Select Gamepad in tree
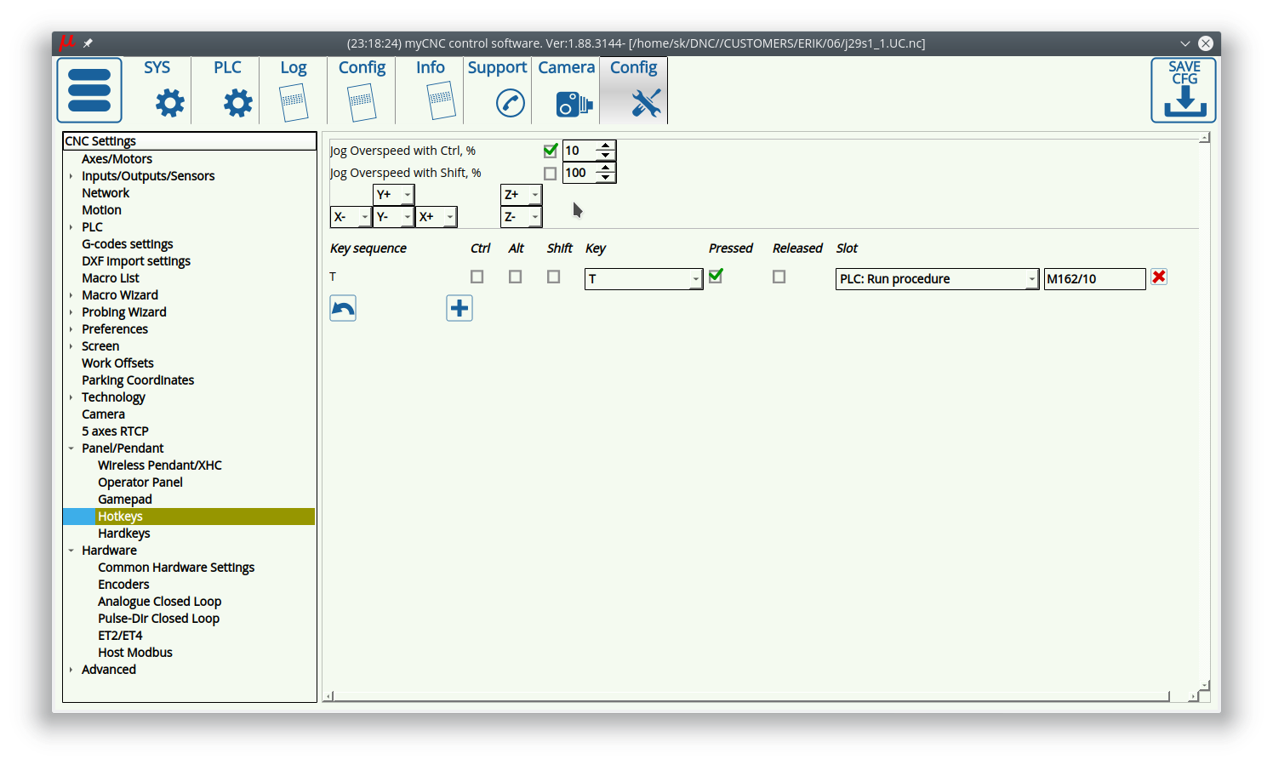The width and height of the screenshot is (1273, 765). [125, 500]
